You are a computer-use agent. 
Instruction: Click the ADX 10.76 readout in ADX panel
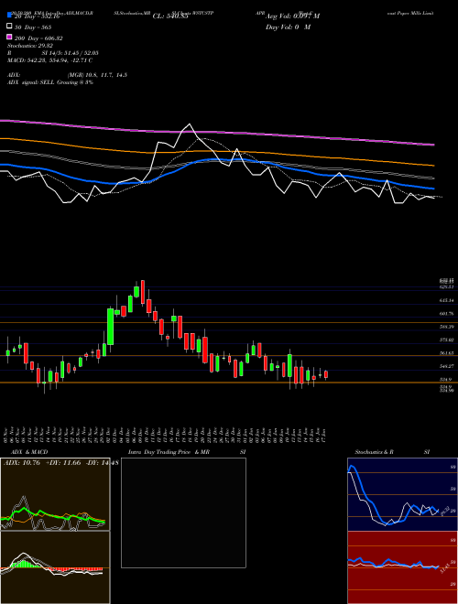pos(22,463)
